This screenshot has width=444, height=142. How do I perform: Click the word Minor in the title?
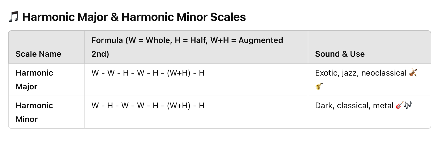coord(192,17)
